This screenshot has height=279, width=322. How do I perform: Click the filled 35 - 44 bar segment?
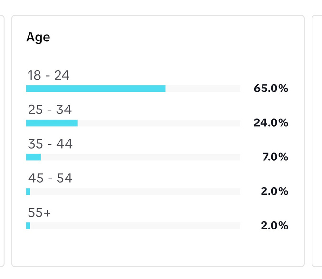[x=33, y=157]
